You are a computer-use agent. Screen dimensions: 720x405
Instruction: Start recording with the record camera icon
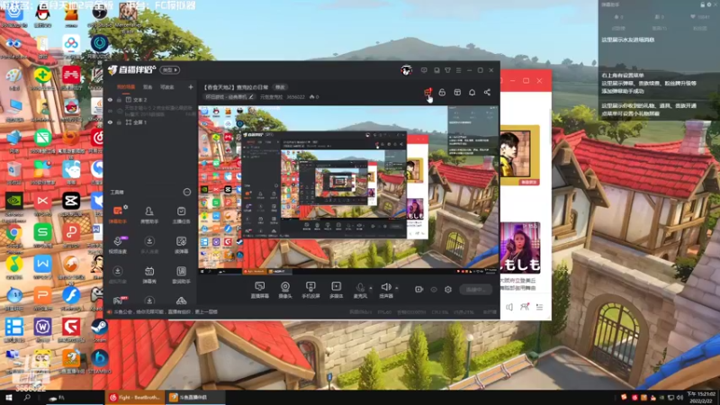pyautogui.click(x=418, y=289)
